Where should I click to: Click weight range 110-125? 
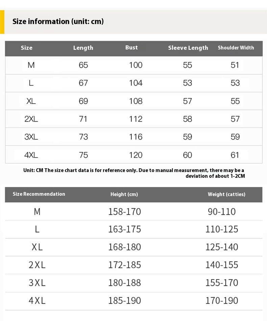point(222,229)
